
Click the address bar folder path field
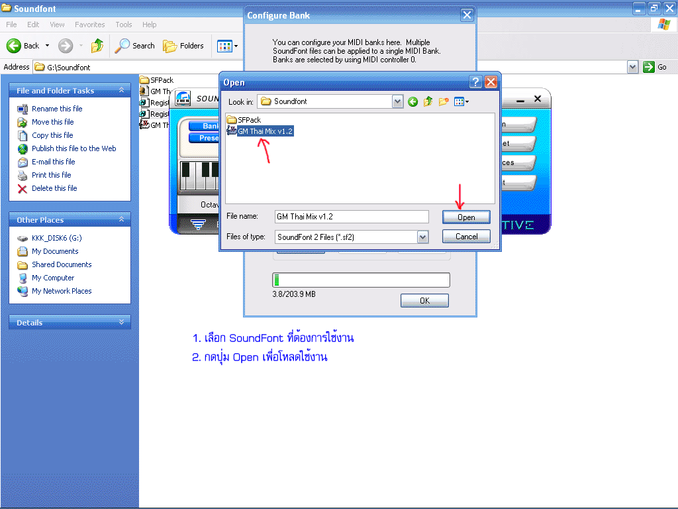[330, 67]
